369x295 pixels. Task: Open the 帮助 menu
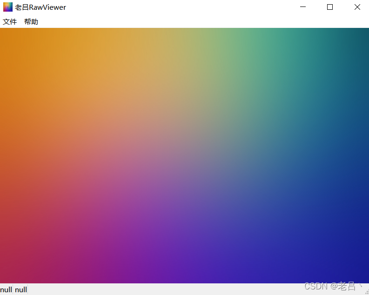(x=31, y=22)
